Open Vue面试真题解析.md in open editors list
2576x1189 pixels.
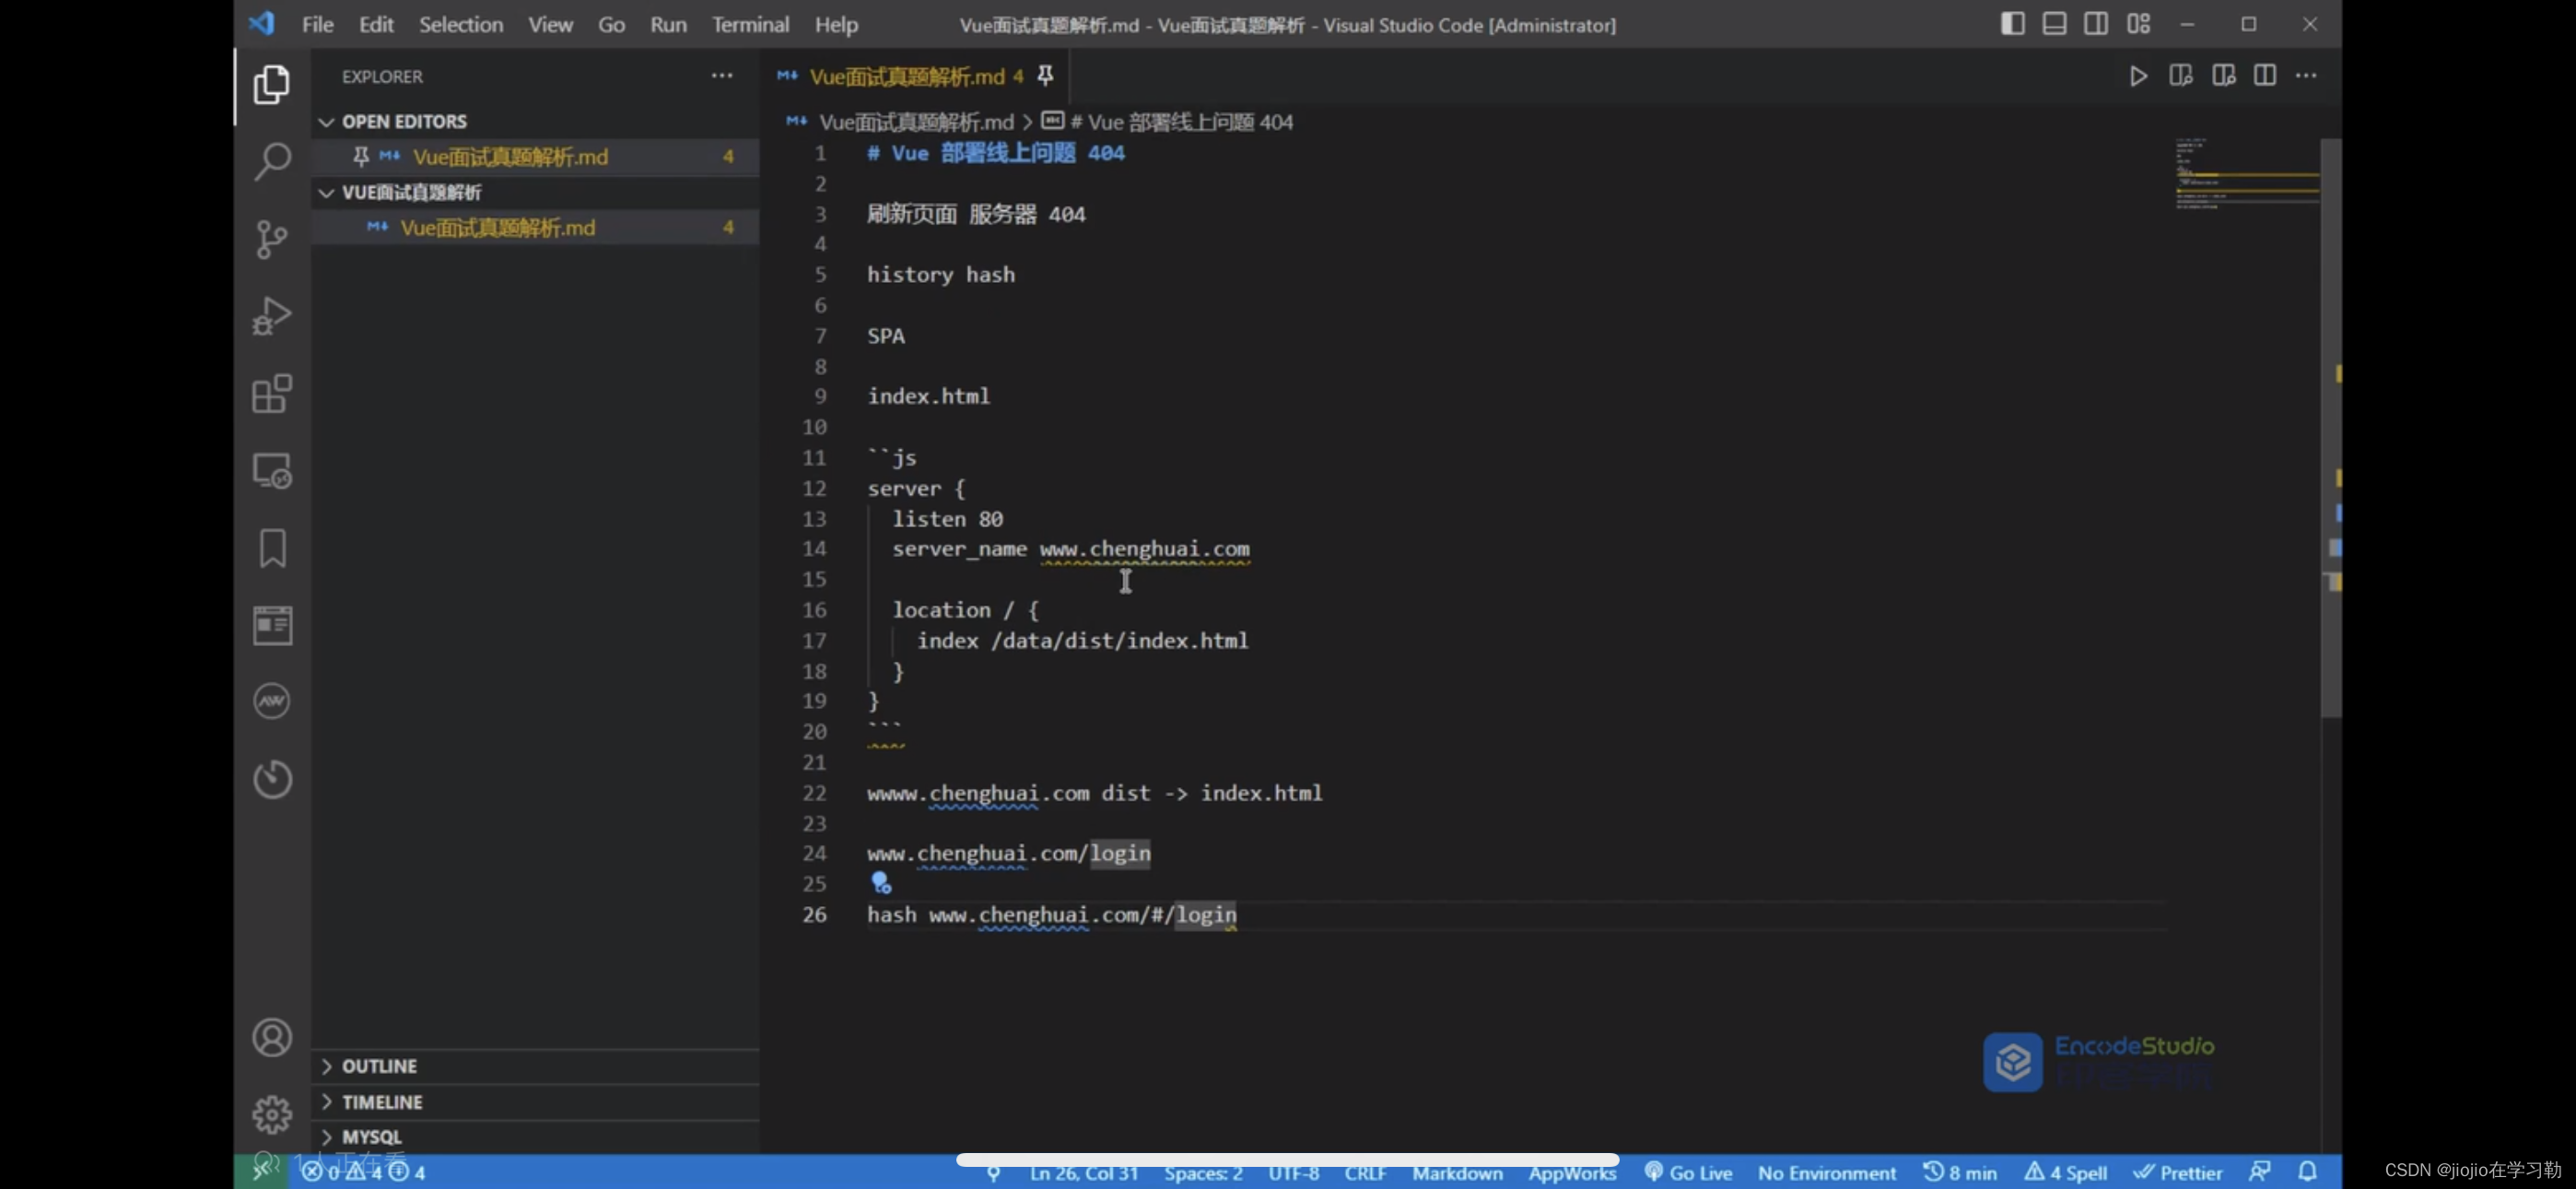click(x=535, y=157)
